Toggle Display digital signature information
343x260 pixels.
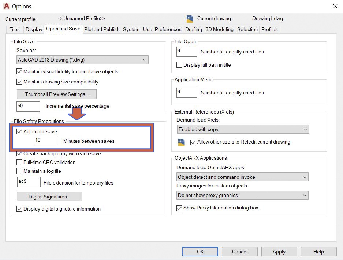pyautogui.click(x=19, y=209)
